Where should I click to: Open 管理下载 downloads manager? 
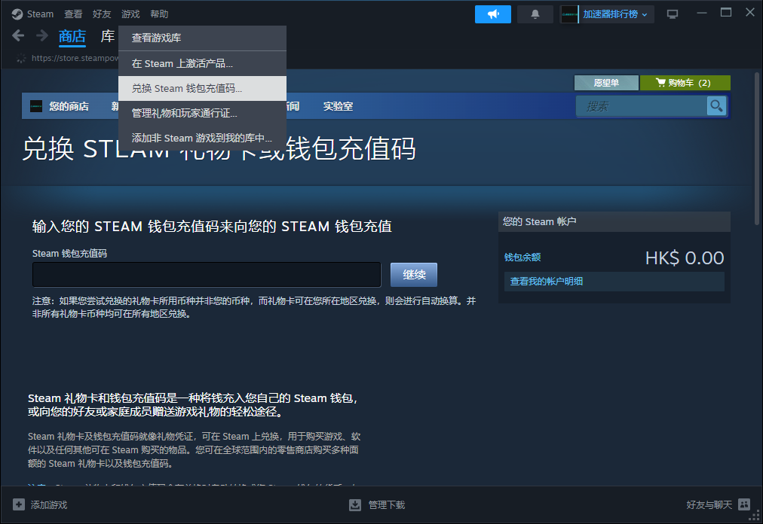click(x=386, y=505)
